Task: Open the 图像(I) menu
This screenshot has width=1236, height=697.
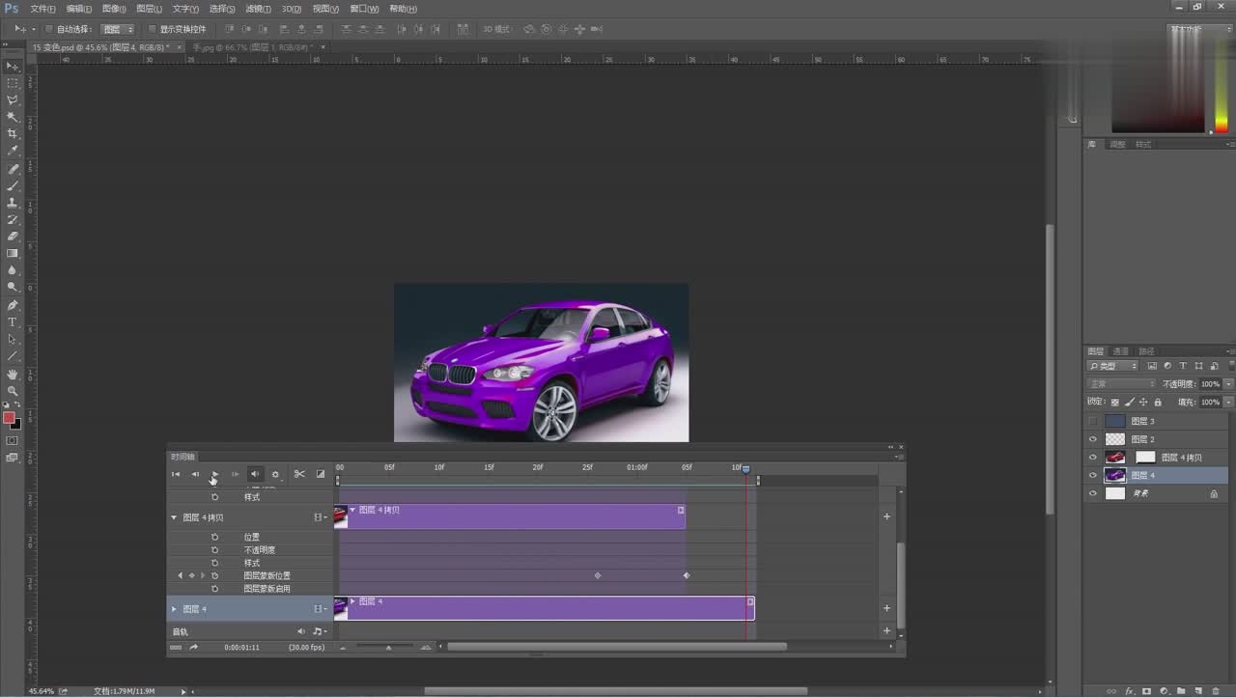Action: click(x=114, y=9)
